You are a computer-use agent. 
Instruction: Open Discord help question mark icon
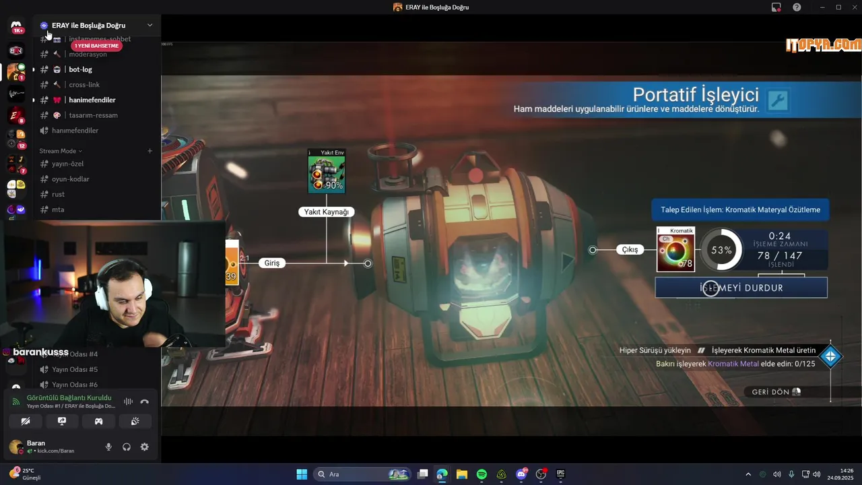coord(797,7)
